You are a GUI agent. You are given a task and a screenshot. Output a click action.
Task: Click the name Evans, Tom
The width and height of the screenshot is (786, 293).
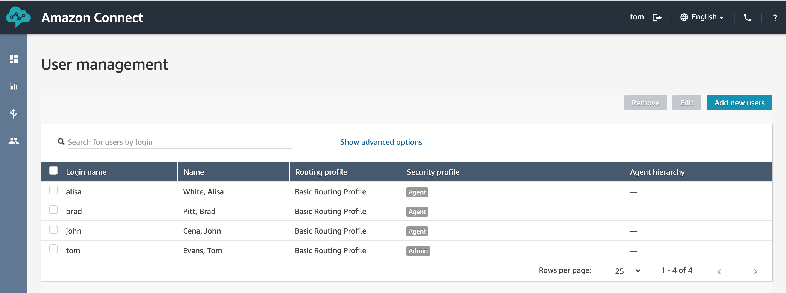point(203,250)
